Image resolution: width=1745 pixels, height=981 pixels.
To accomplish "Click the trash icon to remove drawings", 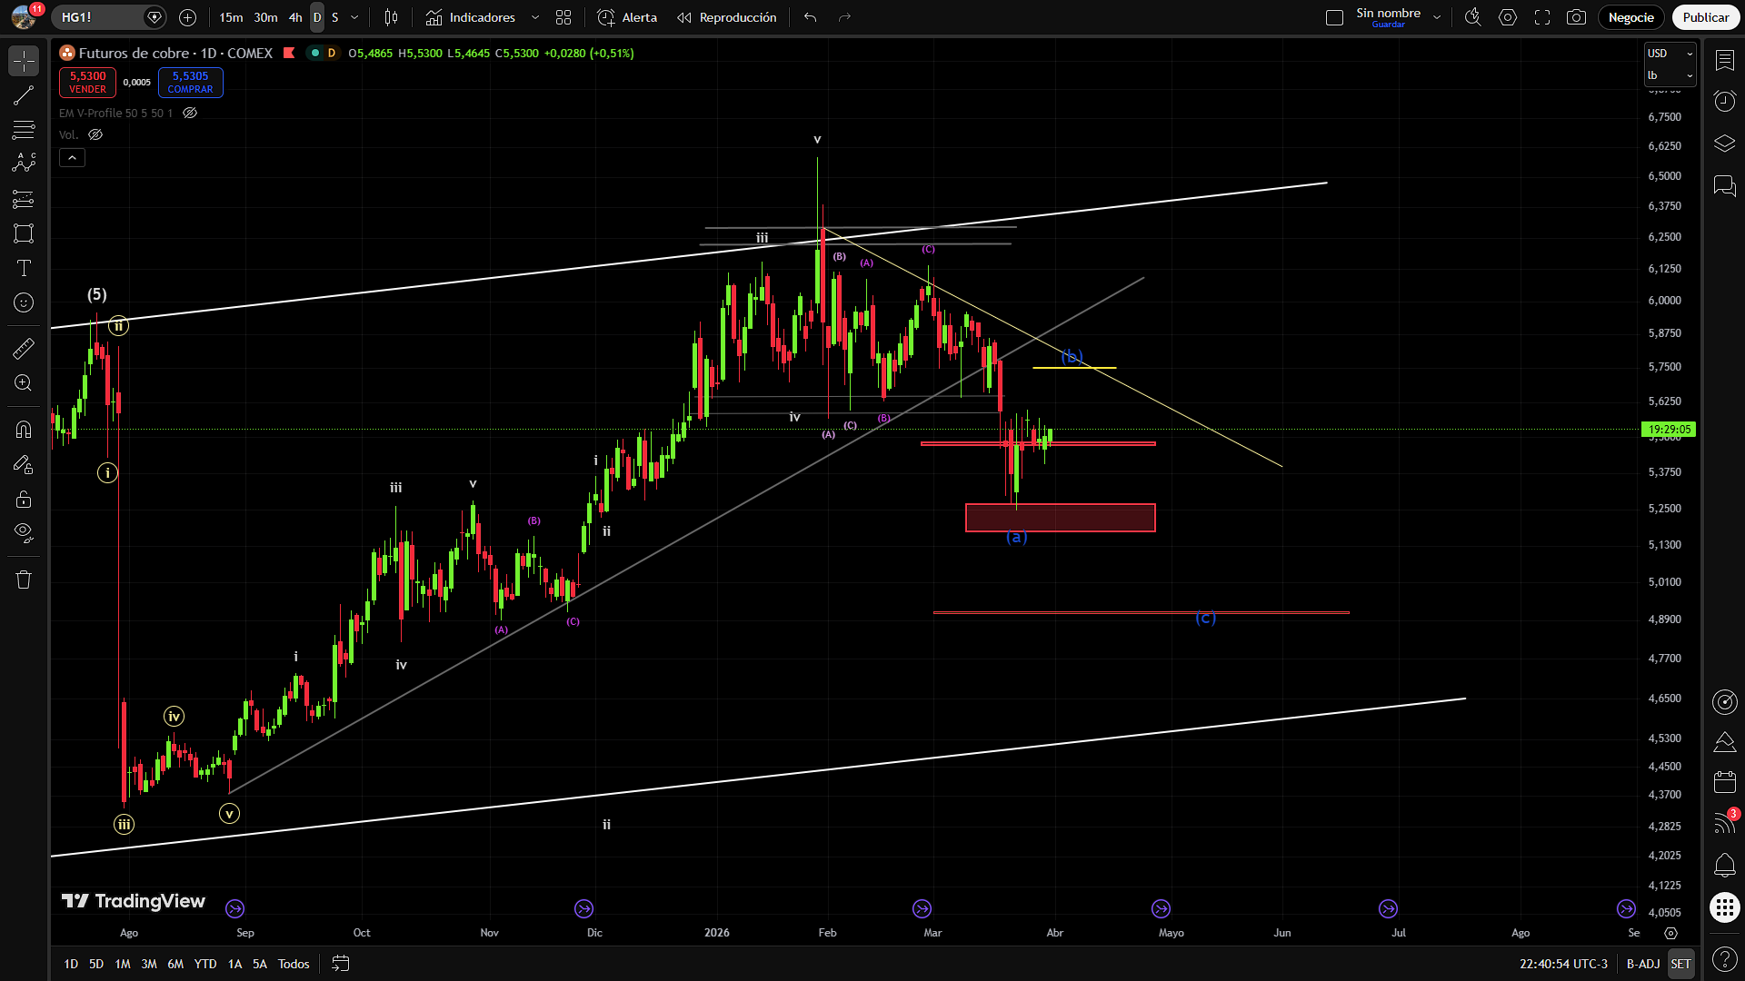I will [24, 580].
